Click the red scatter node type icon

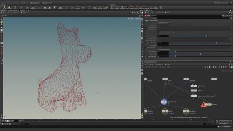tap(146, 16)
